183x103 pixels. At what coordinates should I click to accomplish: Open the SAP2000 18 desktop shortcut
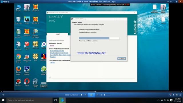coord(35,20)
